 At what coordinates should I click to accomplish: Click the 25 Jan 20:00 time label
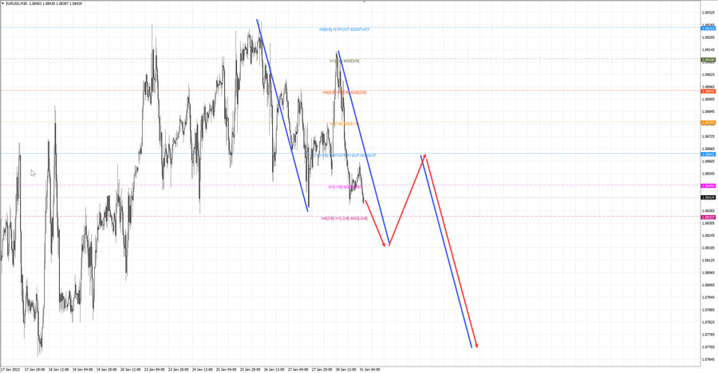click(250, 369)
